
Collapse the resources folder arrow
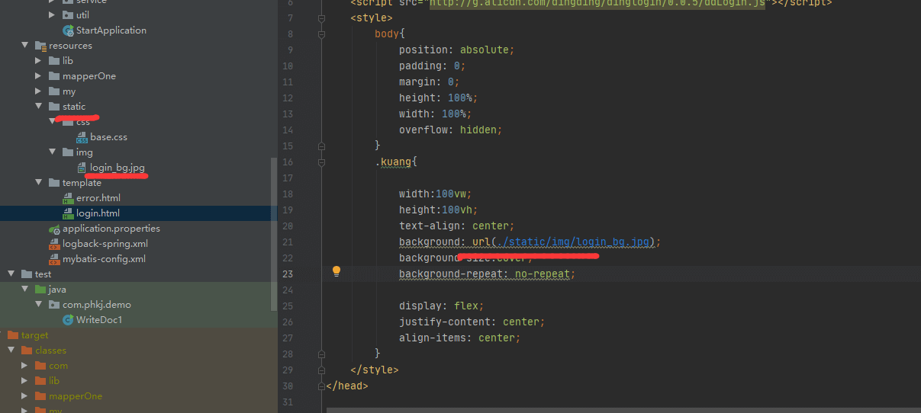(25, 46)
